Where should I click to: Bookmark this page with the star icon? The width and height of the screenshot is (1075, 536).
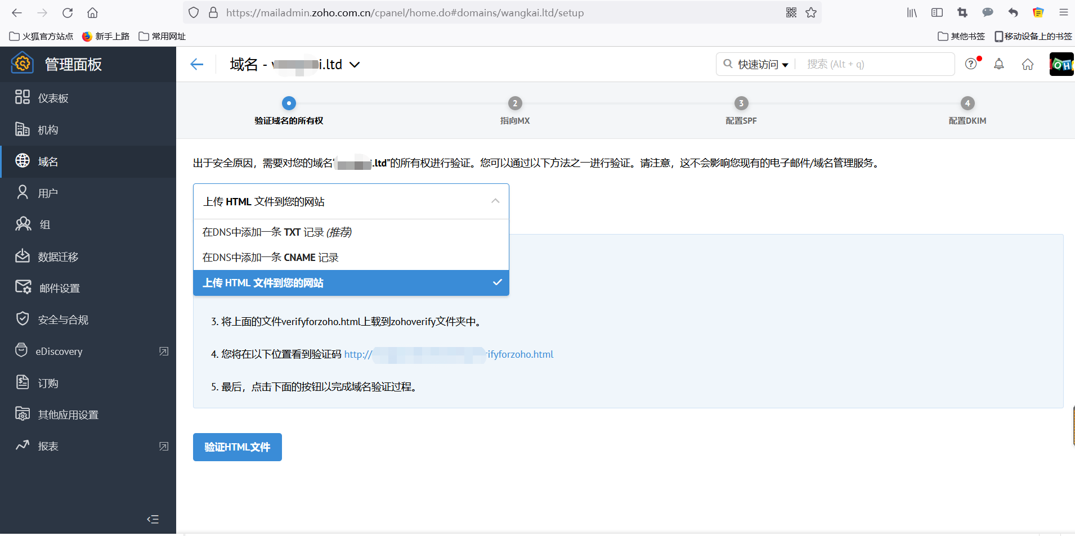pyautogui.click(x=811, y=12)
